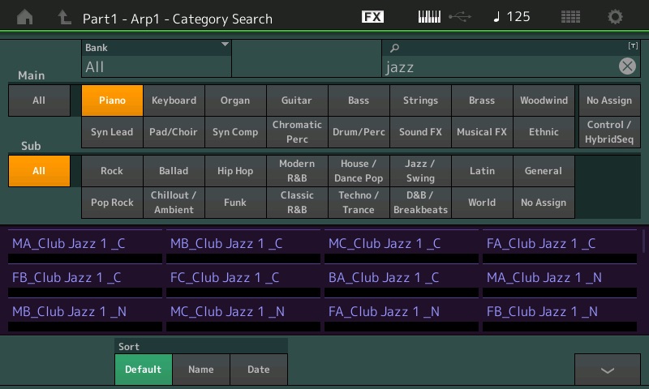Go to the Home screen icon
Viewport: 649px width, 389px height.
(x=25, y=17)
